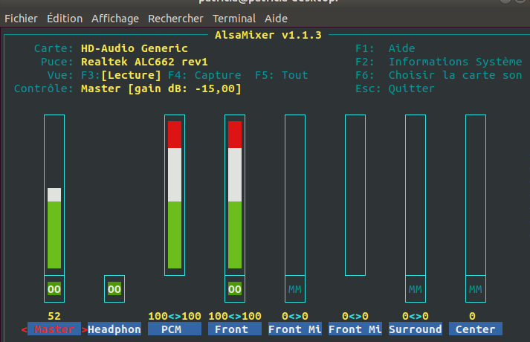Image resolution: width=530 pixels, height=342 pixels.
Task: Select the Front channel label
Action: [235, 329]
